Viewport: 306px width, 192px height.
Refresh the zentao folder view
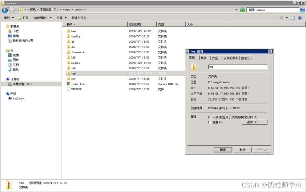pos(242,10)
